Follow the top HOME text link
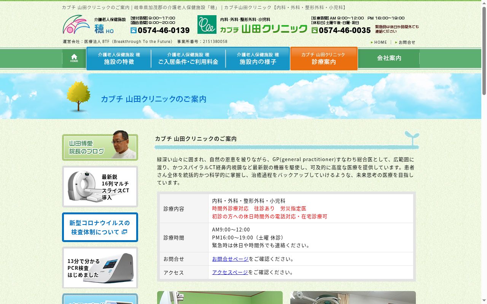The height and width of the screenshot is (304, 487). point(380,42)
